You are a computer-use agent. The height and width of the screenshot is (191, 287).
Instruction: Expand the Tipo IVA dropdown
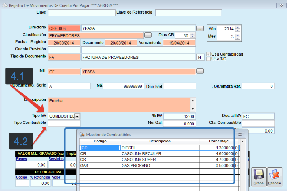pos(78,116)
